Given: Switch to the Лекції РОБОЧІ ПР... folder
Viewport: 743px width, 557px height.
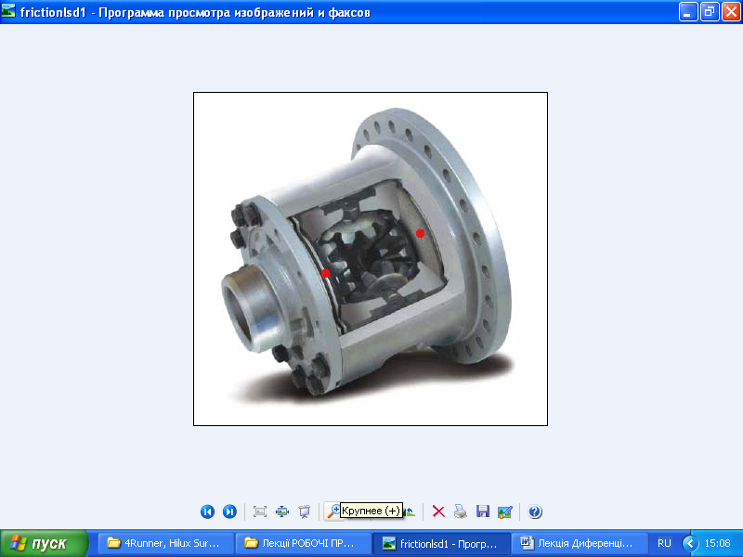Looking at the screenshot, I should tap(304, 543).
